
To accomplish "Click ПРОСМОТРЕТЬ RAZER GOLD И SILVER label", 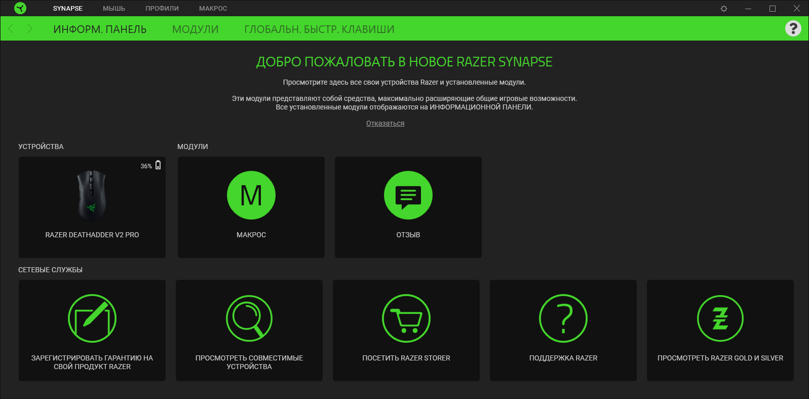I will coord(720,358).
